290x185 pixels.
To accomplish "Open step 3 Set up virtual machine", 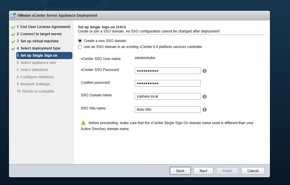I will [x=37, y=41].
